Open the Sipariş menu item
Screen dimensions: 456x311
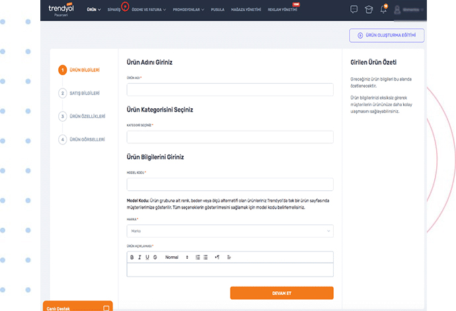[114, 10]
